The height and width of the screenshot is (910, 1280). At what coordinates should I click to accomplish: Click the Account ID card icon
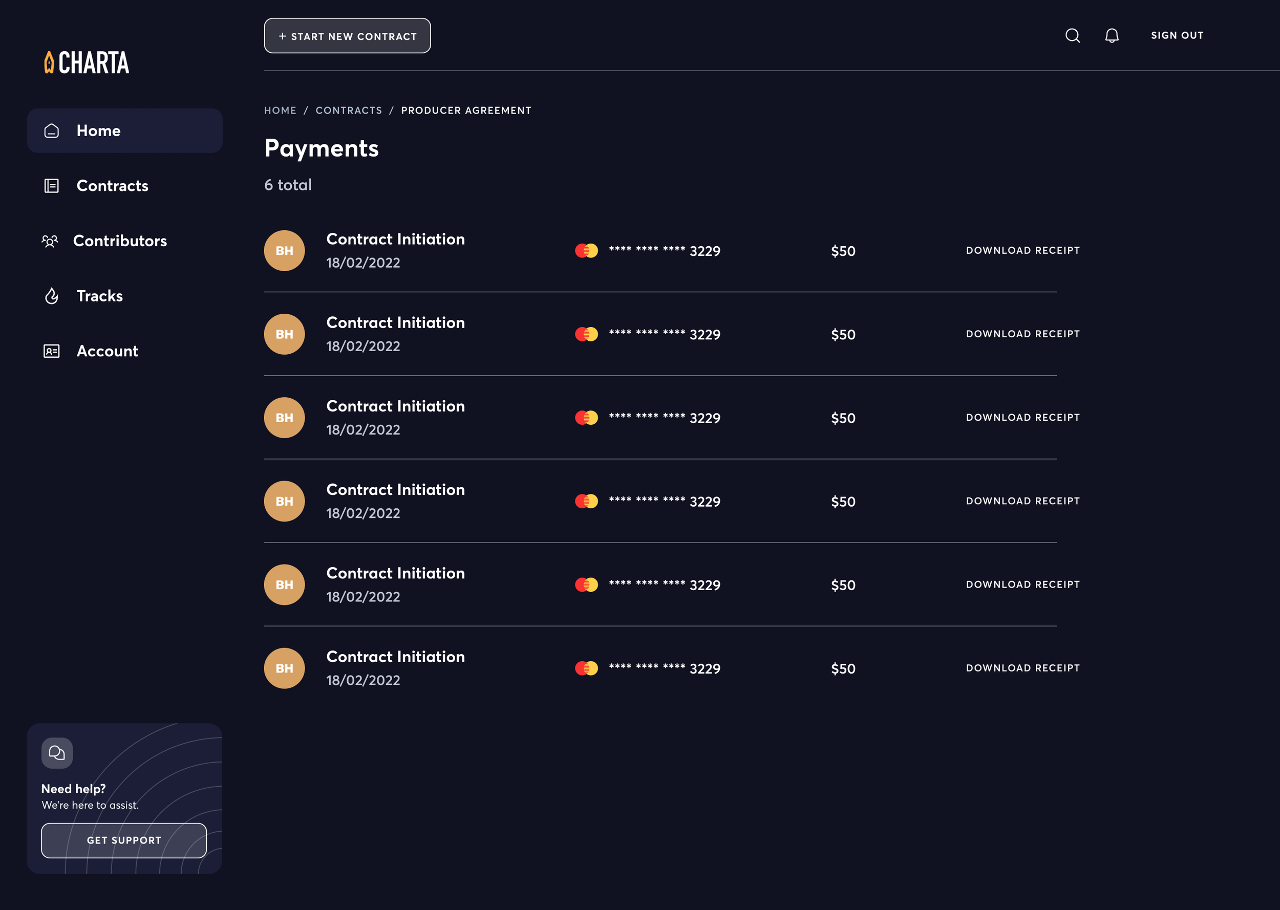tap(52, 351)
